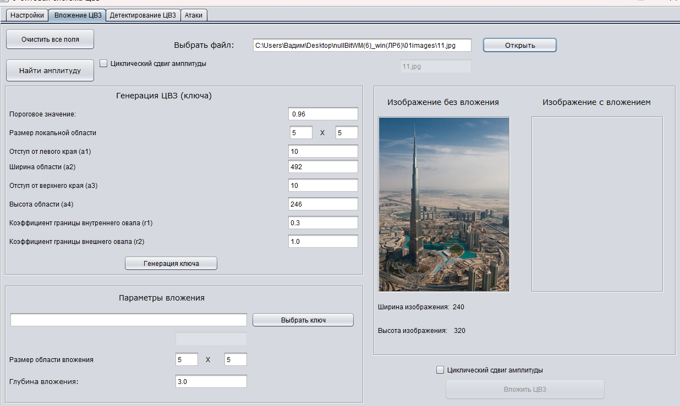Toggle Циклический сдвиг амплитуды above Вложить ЦВЗ

(440, 370)
